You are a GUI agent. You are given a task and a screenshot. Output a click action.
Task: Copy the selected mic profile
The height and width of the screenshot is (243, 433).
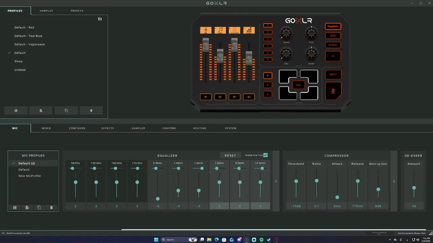pos(39,208)
